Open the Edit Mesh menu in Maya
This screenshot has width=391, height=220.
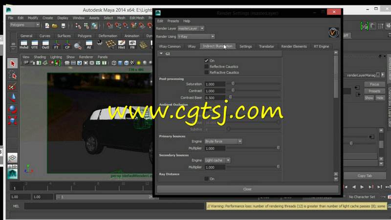pos(137,18)
